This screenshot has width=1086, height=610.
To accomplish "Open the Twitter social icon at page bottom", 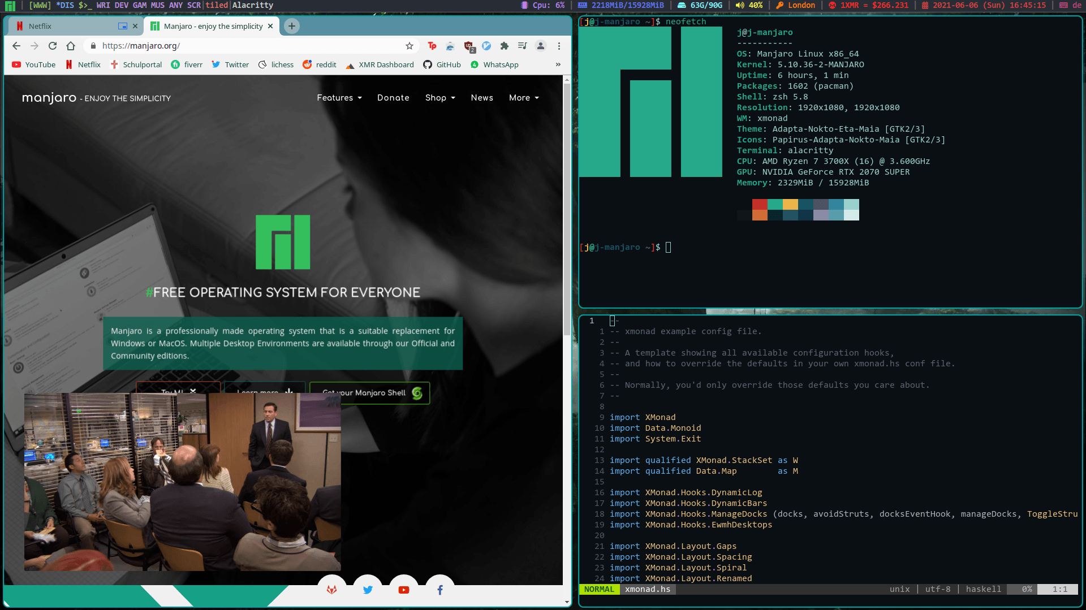I will pos(368,590).
